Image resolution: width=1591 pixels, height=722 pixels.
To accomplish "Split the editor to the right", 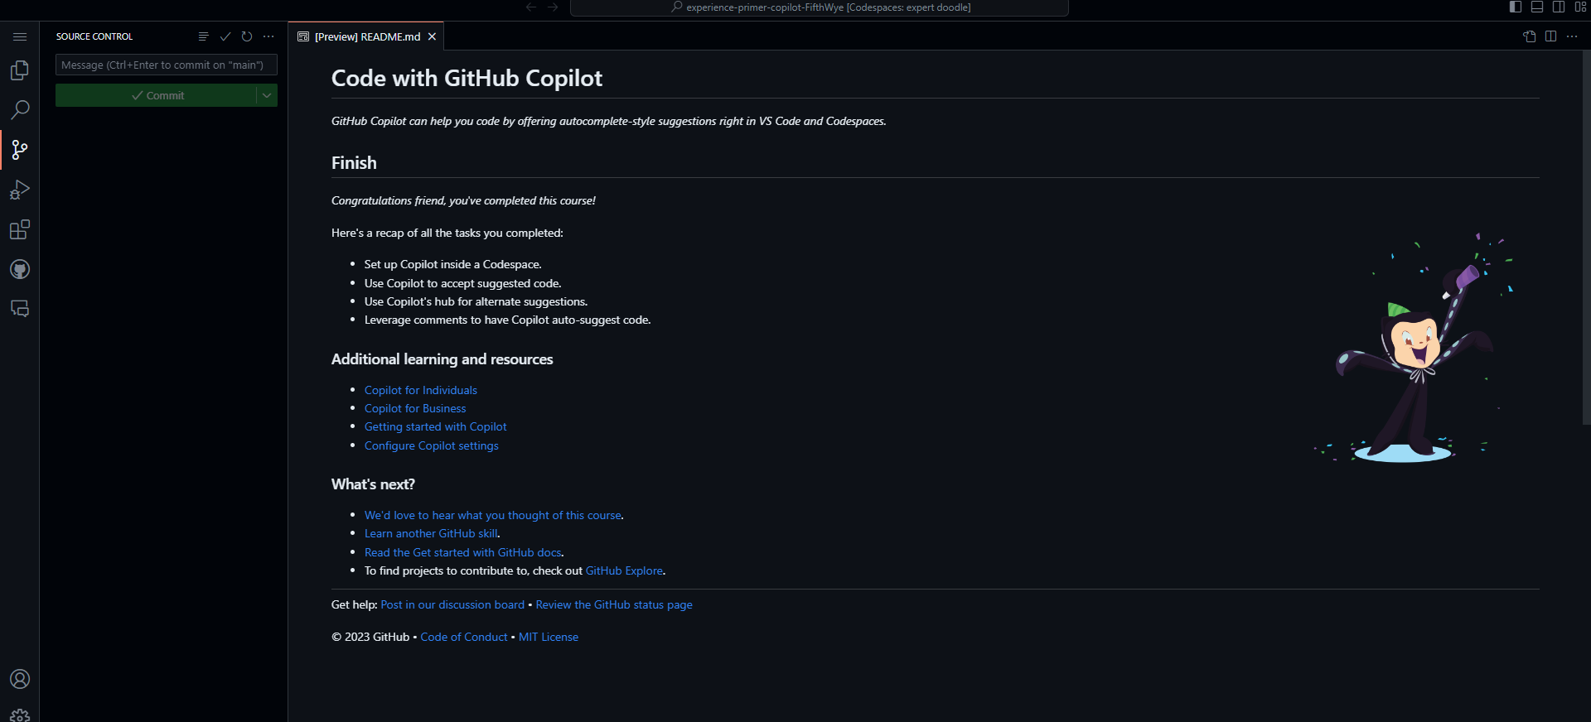I will click(1551, 36).
